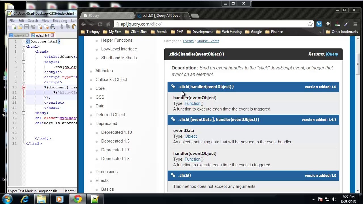Close the index.html tab with red X
This screenshot has width=363, height=204.
point(52,35)
